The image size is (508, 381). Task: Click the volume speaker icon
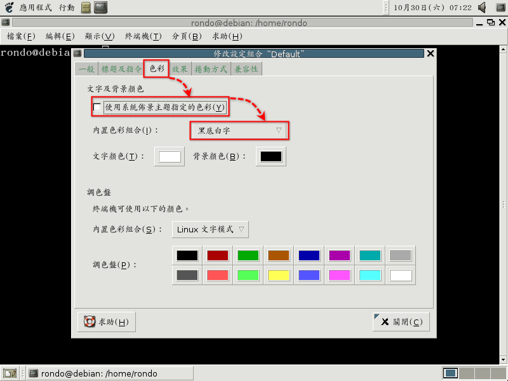pyautogui.click(x=482, y=8)
